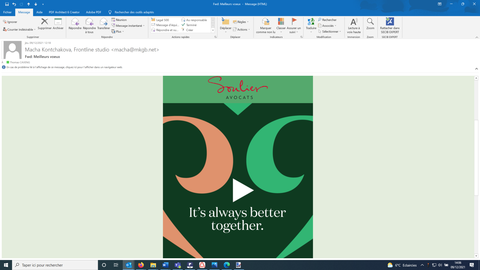Select Répondre et su... quick action

165,30
